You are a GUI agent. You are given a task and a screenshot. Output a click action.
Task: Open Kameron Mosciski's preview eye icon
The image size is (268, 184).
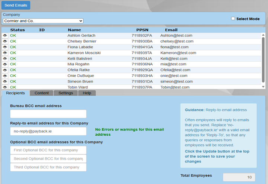pyautogui.click(x=5, y=53)
